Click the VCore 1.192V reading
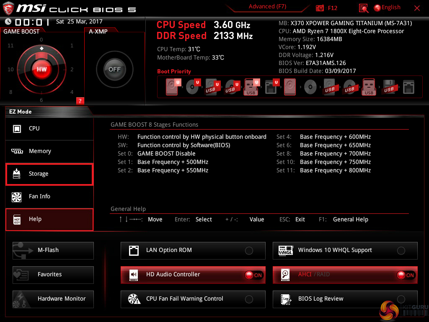The height and width of the screenshot is (322, 429). [297, 47]
